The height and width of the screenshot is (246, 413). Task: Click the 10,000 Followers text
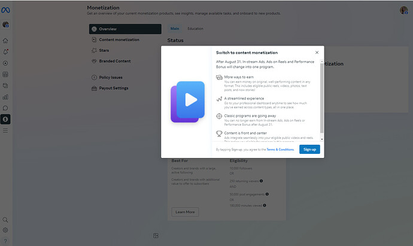241,168
